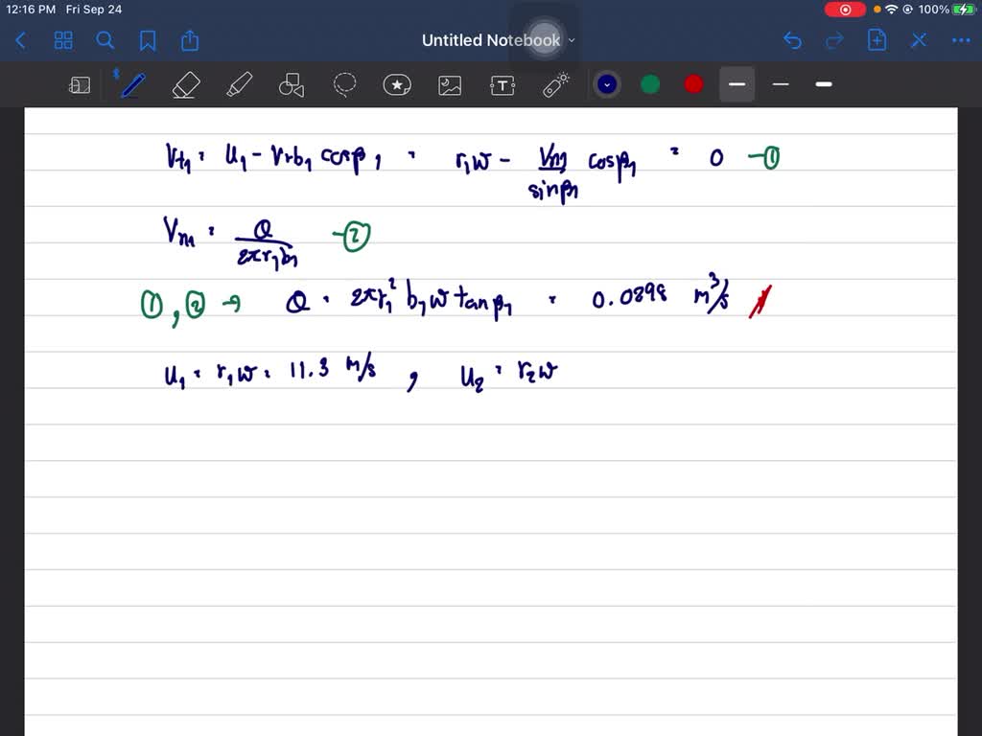Keep the Pen tool selected
Viewport: 982px width, 736px height.
click(132, 84)
